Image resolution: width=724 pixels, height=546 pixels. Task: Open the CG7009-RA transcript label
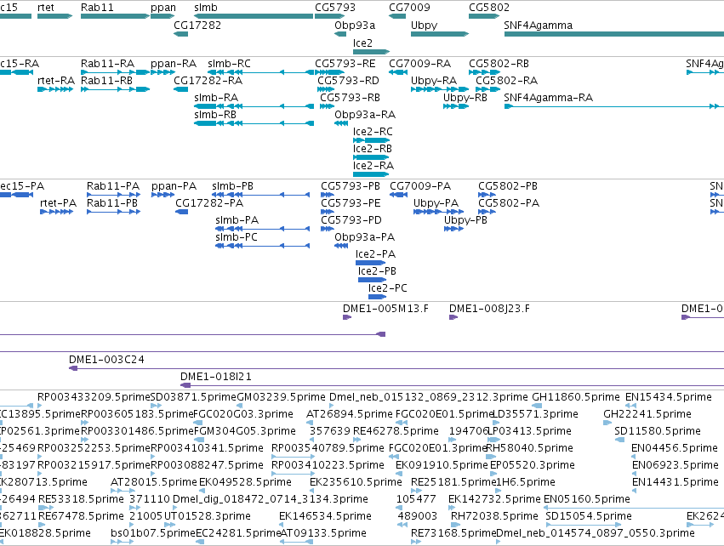click(419, 63)
